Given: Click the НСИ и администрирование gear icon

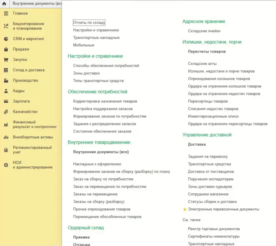Looking at the screenshot, I should 6,165.
